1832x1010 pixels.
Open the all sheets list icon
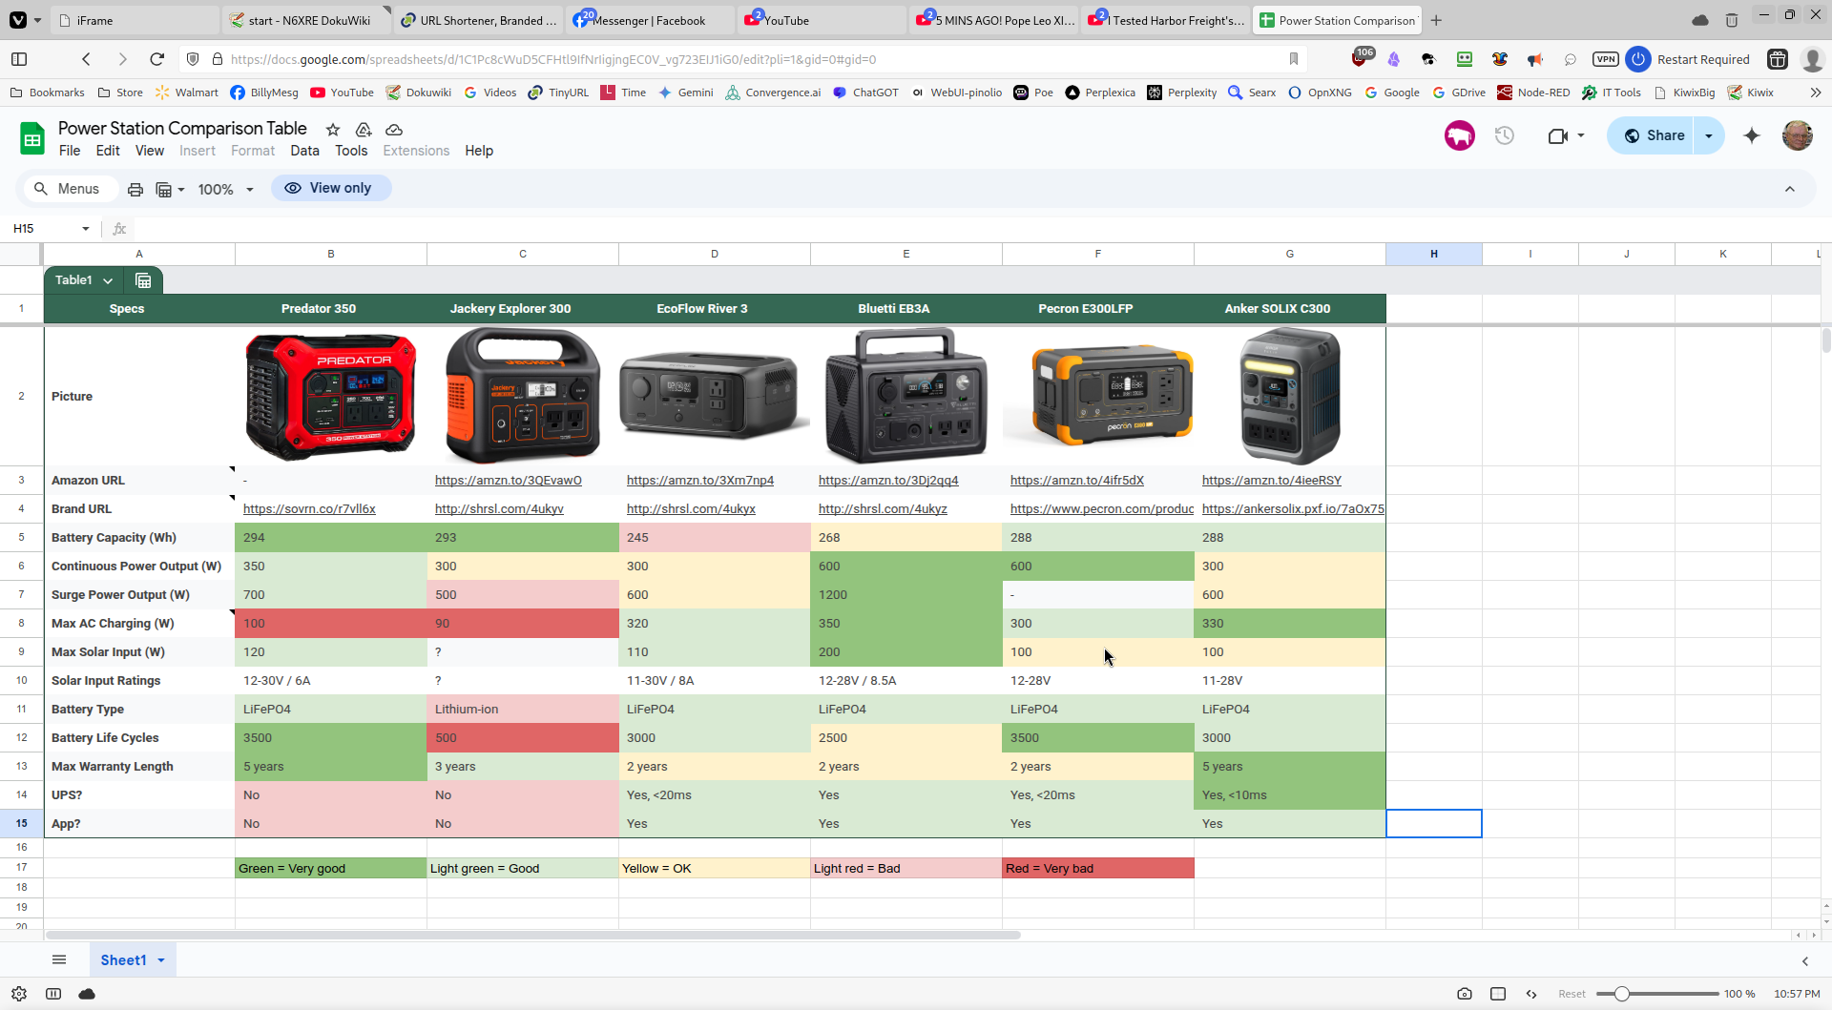coord(59,959)
